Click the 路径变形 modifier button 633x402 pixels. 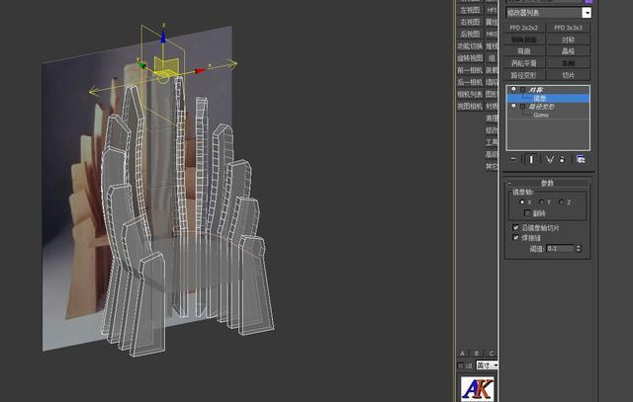click(524, 75)
